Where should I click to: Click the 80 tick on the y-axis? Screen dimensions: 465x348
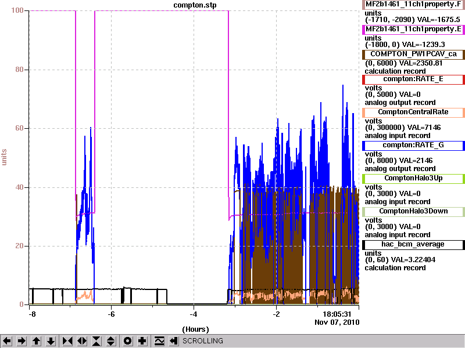[19, 70]
